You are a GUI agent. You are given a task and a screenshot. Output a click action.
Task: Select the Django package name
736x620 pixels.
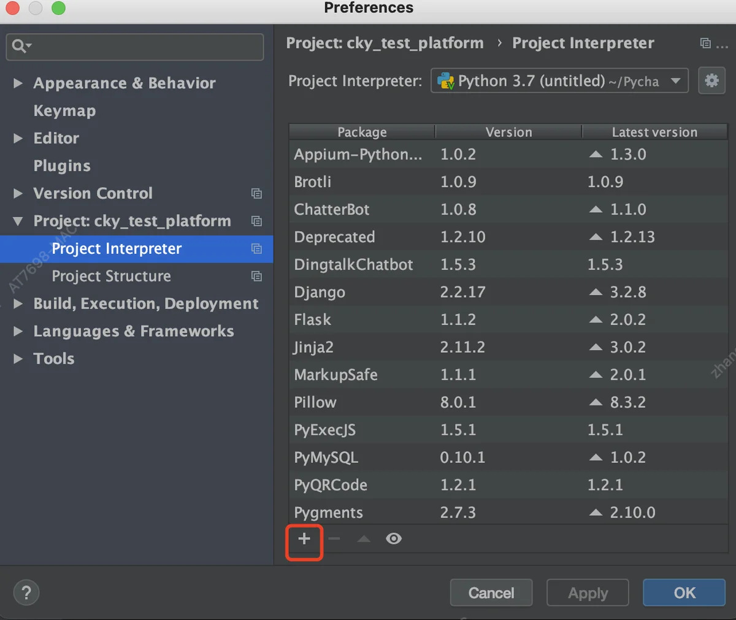tap(320, 293)
